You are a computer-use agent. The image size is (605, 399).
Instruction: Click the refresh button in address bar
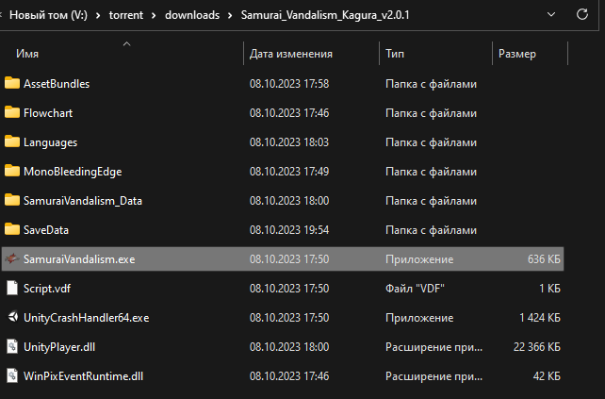(x=582, y=15)
